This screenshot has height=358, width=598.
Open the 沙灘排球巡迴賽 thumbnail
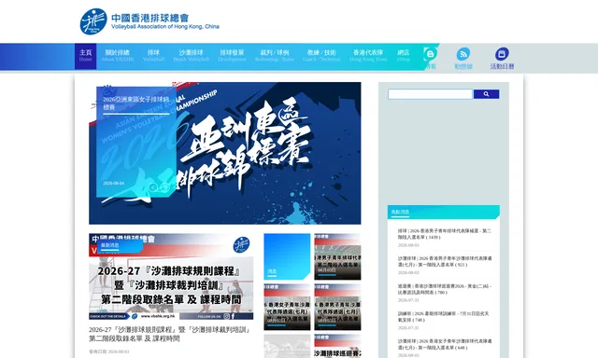click(x=337, y=346)
